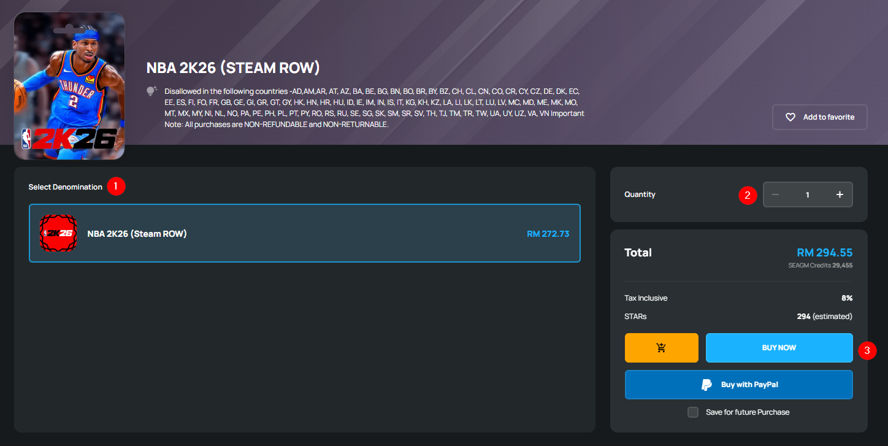Click the STARs estimated value 294
Viewport: 888px width, 446px height.
(x=803, y=317)
